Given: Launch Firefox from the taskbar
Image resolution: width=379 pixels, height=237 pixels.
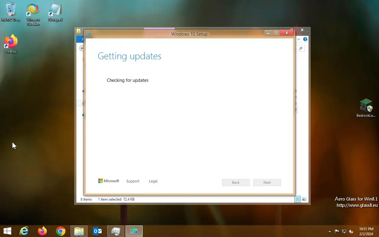Looking at the screenshot, I should [42, 231].
